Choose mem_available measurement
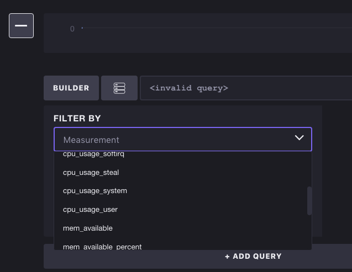This screenshot has height=272, width=352. (x=88, y=228)
